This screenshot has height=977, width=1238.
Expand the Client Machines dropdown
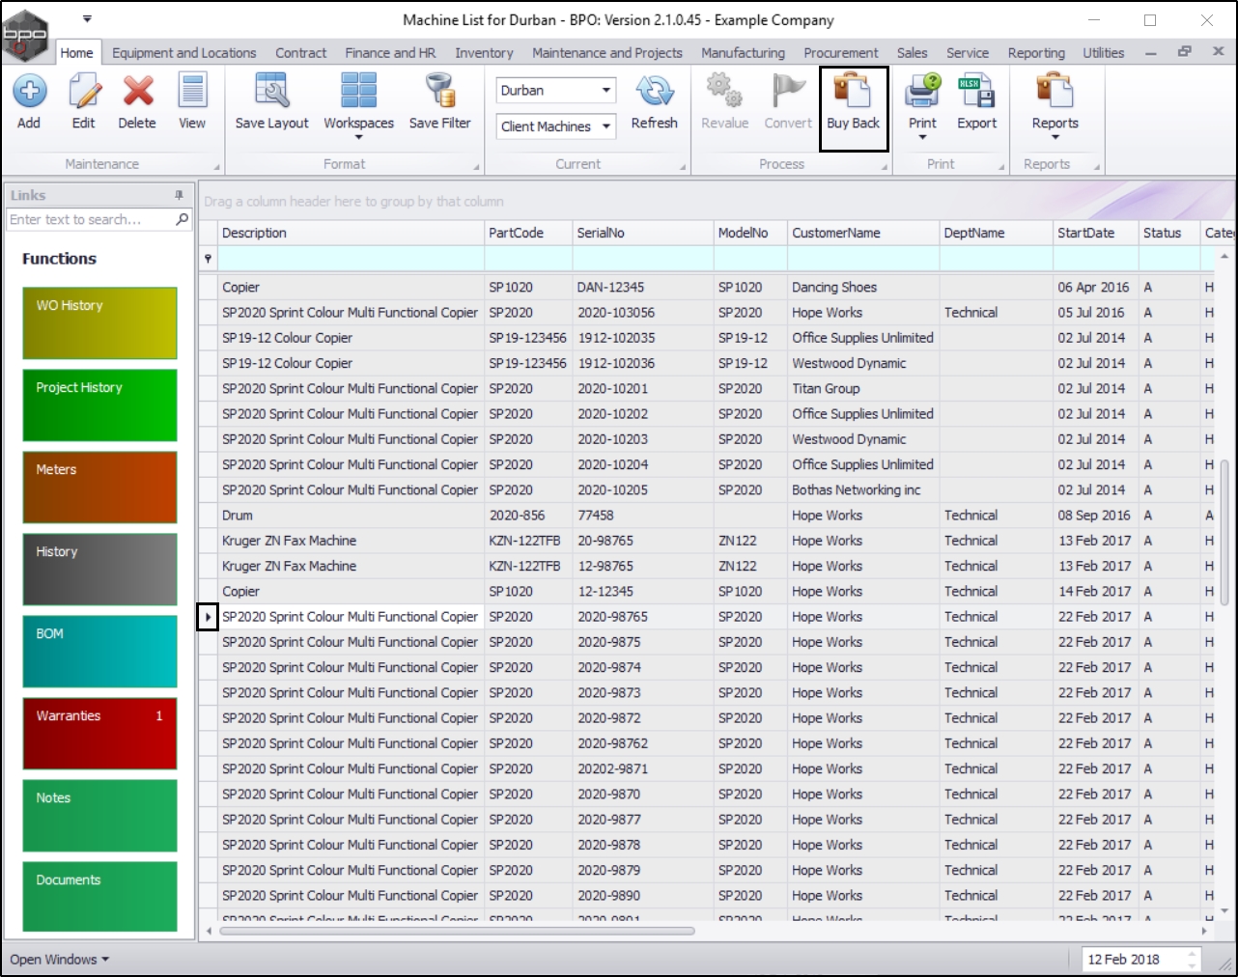(605, 126)
